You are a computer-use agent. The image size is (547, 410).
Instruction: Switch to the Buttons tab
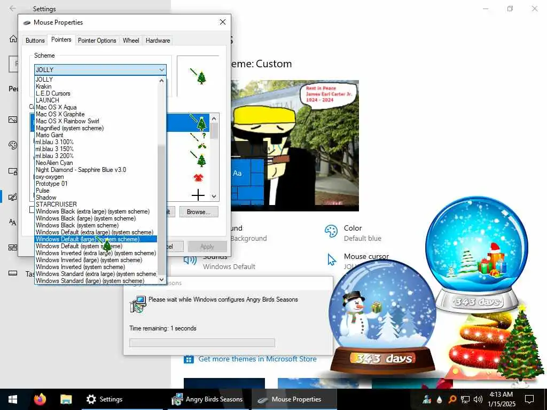(x=35, y=41)
